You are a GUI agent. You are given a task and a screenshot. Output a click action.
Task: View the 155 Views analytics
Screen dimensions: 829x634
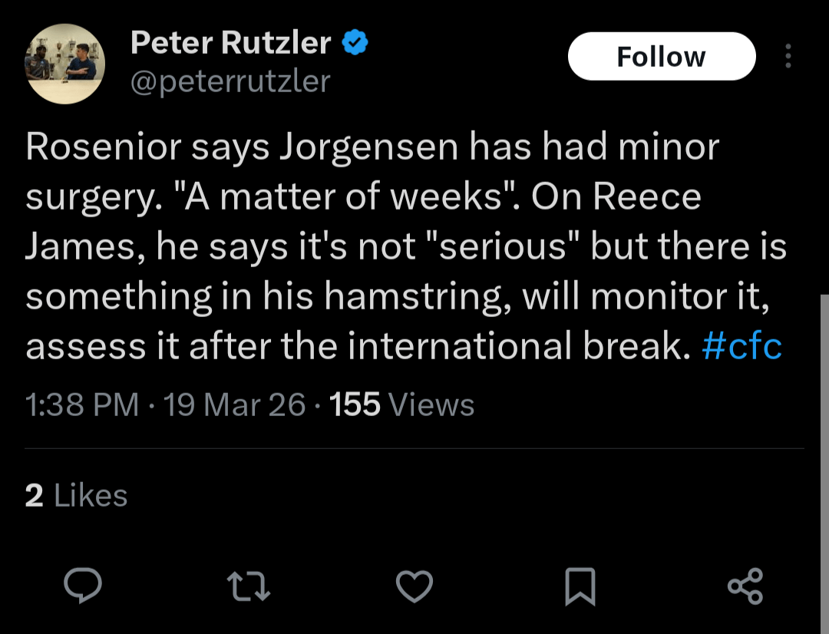tap(401, 405)
